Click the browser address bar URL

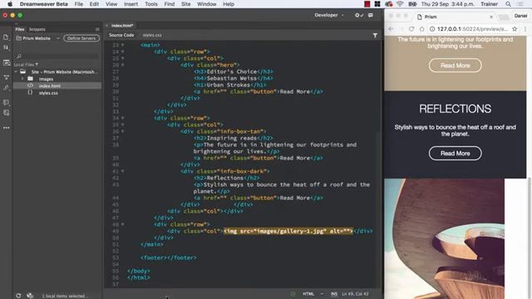472,29
